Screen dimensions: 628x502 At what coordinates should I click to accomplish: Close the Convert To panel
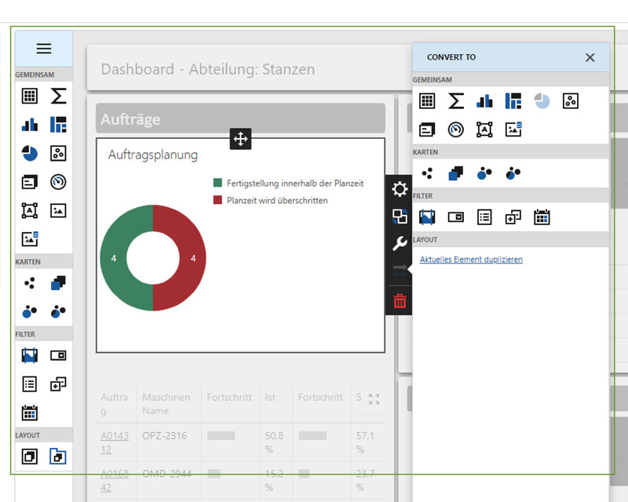[590, 57]
